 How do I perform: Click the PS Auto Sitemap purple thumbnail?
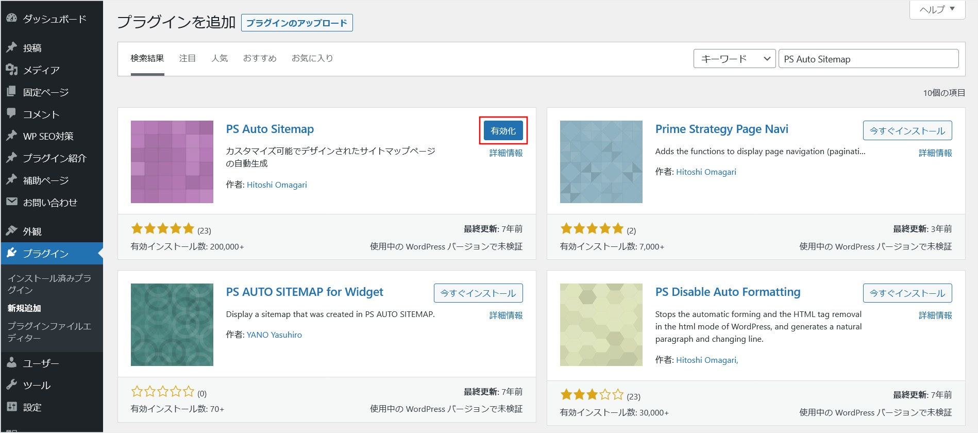pos(172,162)
